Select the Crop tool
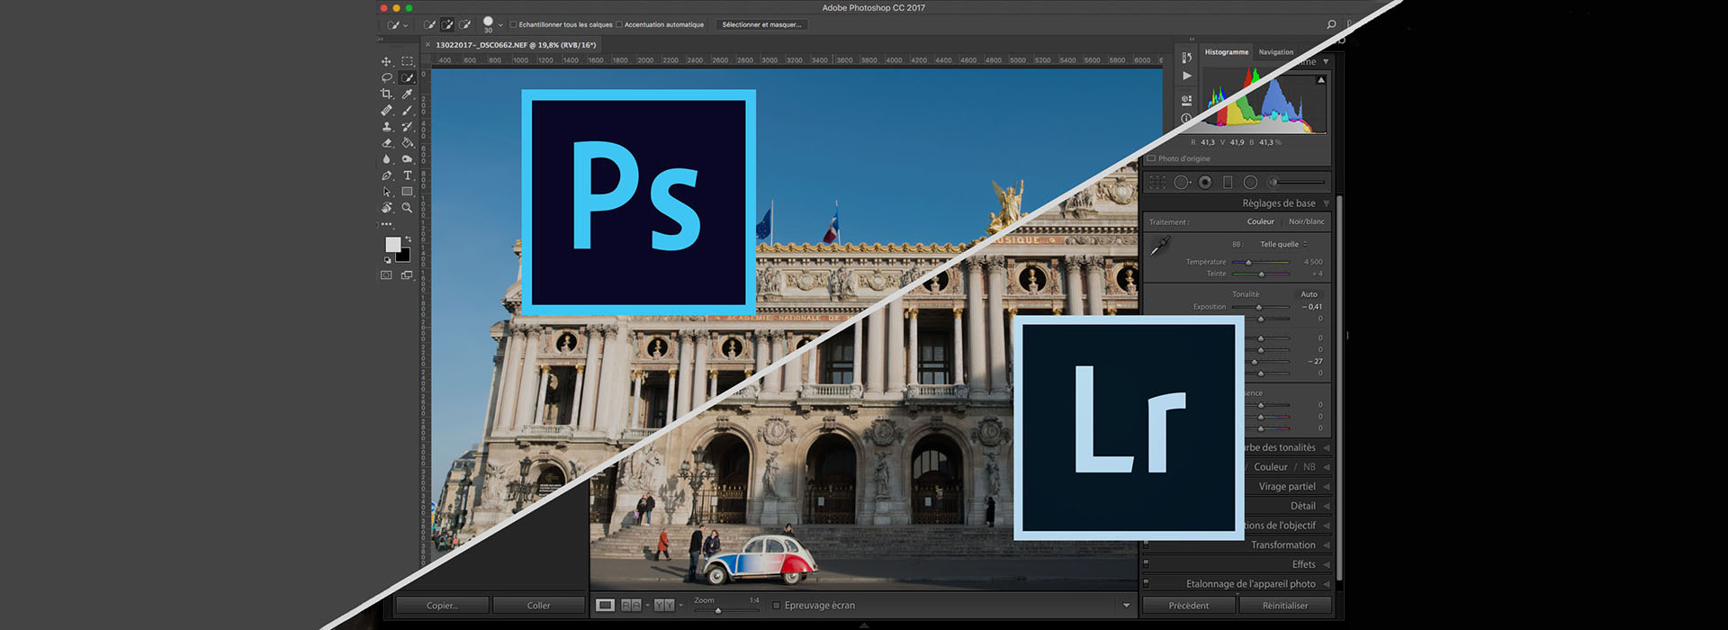The height and width of the screenshot is (630, 1728). 386,94
